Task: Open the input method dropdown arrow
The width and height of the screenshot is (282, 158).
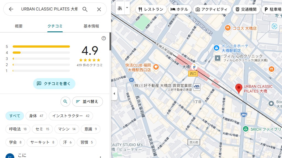Action: click(127, 8)
